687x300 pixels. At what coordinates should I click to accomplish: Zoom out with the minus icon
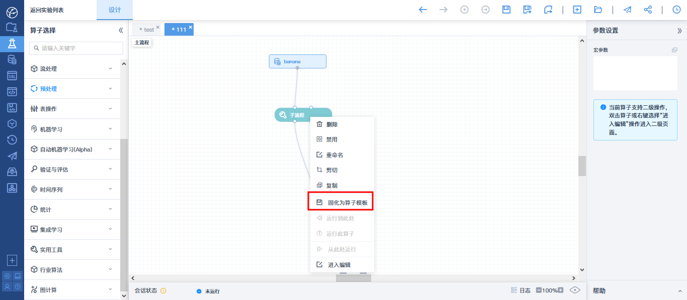[539, 290]
